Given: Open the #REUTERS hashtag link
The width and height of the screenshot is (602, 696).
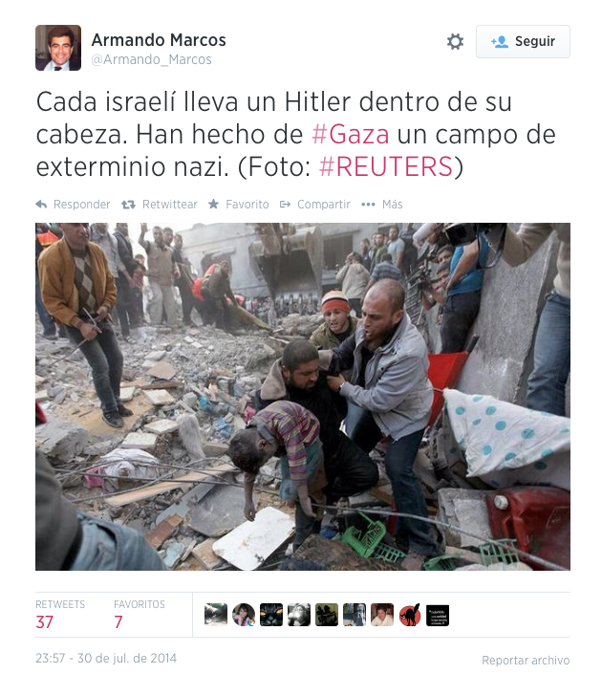Looking at the screenshot, I should click(386, 166).
